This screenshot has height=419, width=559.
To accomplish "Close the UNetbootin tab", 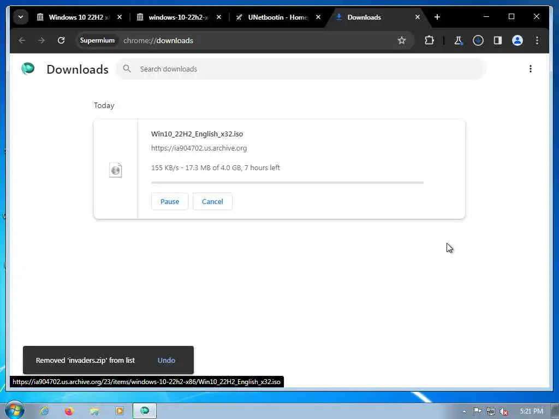I will coord(318,17).
